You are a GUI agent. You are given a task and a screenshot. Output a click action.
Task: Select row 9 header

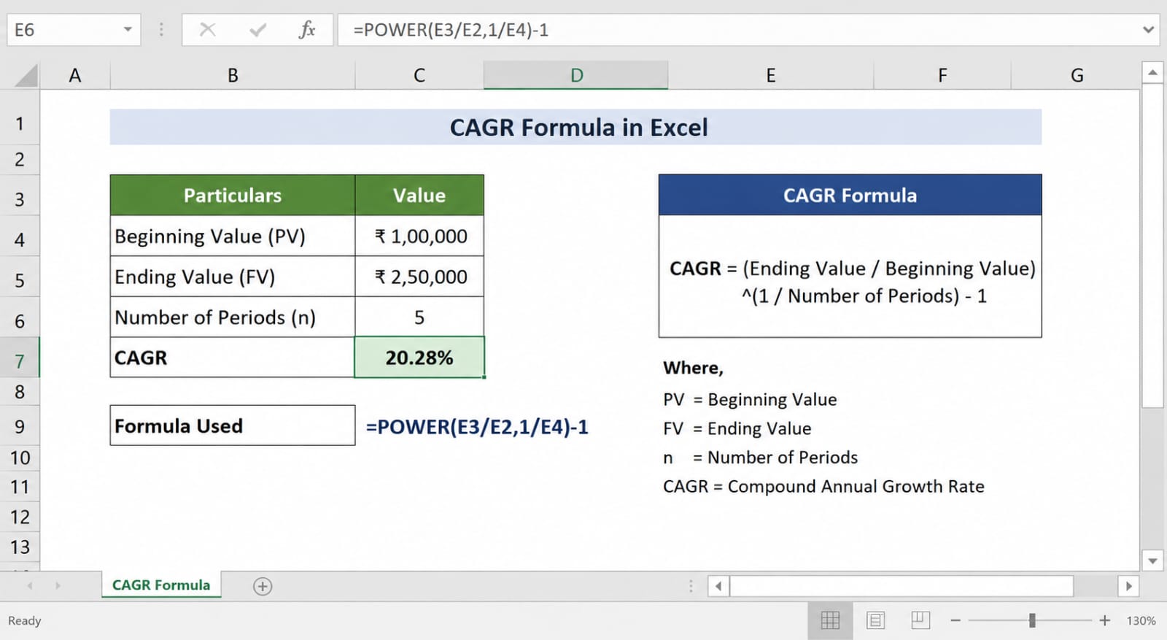(x=20, y=426)
